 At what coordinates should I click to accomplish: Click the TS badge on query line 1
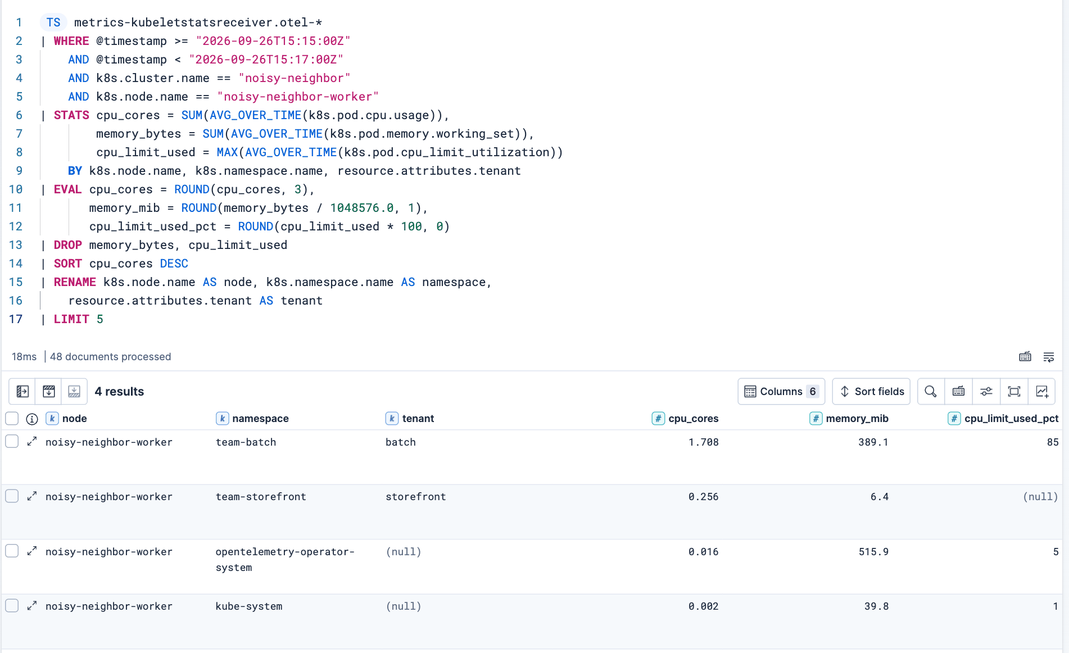coord(53,22)
